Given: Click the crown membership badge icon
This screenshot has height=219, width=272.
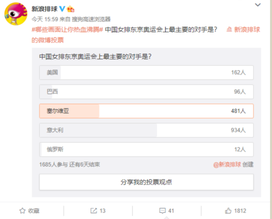Looking at the screenshot, I should pos(71,9).
